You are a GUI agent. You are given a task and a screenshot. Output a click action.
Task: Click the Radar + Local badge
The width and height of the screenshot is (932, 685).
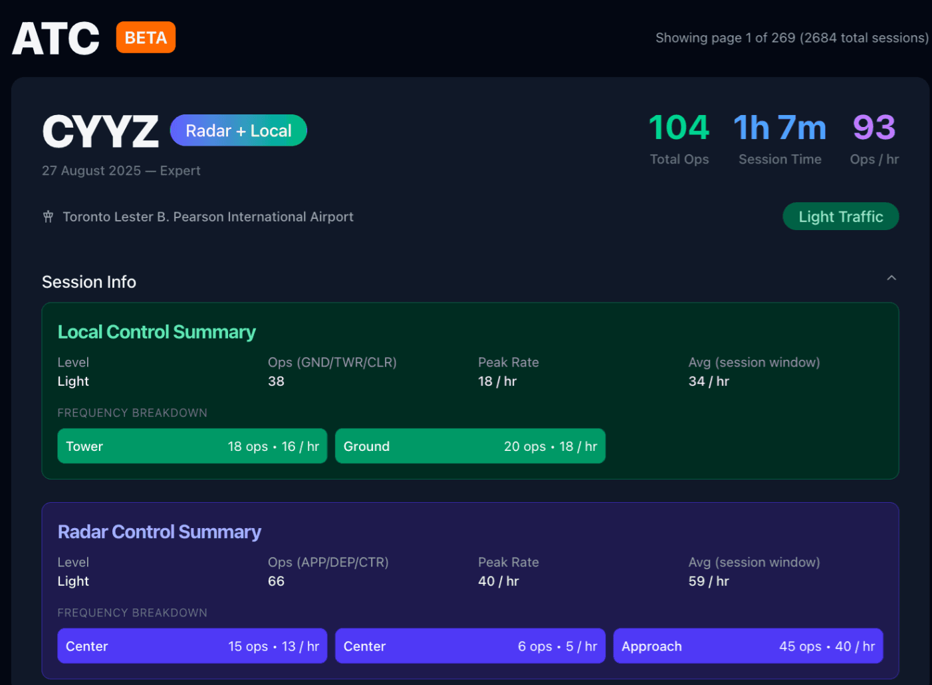[238, 130]
